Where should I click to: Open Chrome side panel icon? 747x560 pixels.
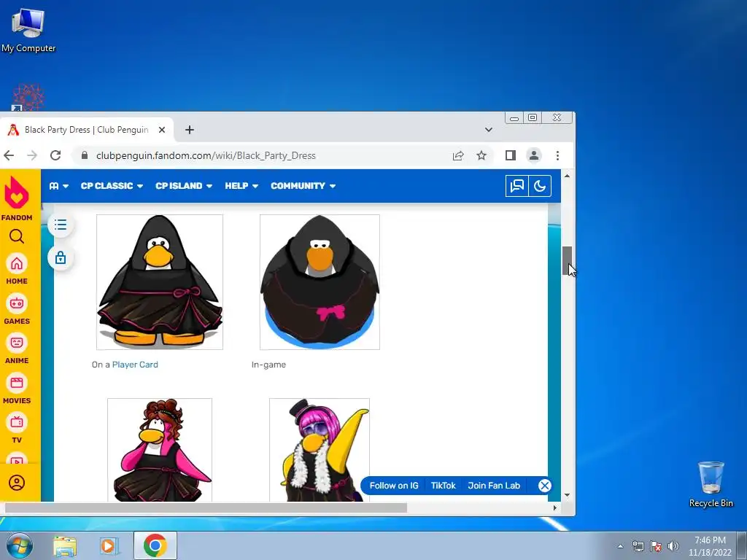click(x=510, y=155)
